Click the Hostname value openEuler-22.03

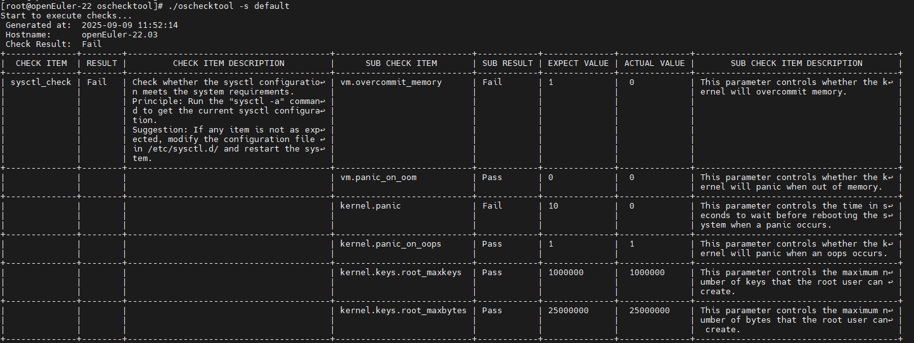click(x=120, y=34)
